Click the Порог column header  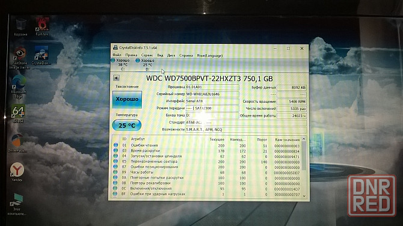[262, 139]
